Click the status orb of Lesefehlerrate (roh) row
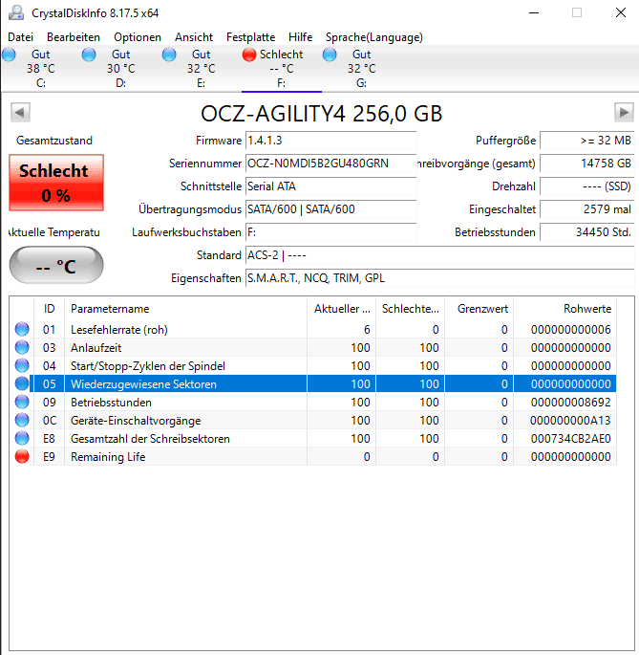 tap(22, 329)
